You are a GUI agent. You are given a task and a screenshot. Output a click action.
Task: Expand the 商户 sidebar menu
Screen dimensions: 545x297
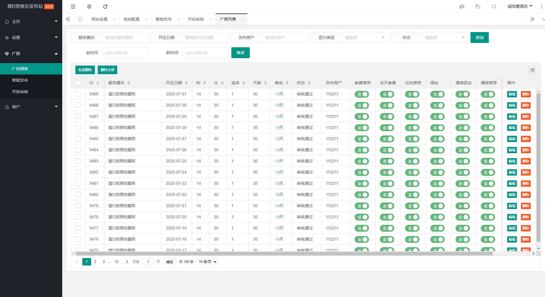pyautogui.click(x=31, y=107)
